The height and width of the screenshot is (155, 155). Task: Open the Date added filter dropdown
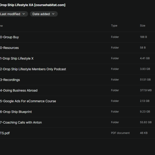click(x=44, y=14)
